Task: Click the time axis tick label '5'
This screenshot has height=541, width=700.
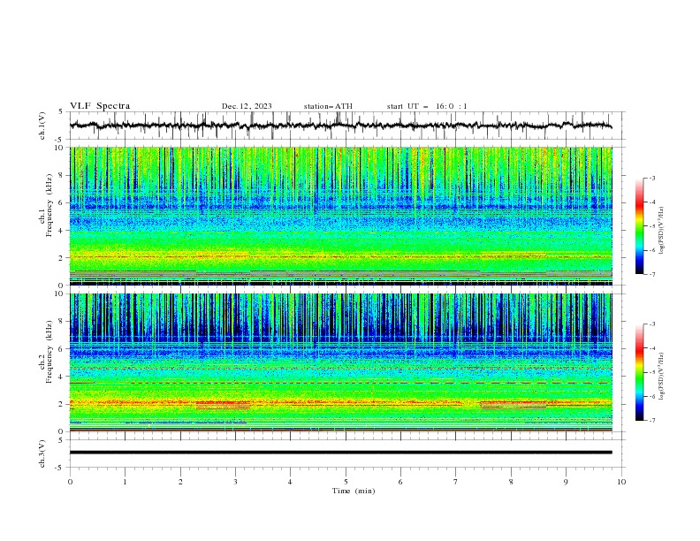Action: (346, 482)
